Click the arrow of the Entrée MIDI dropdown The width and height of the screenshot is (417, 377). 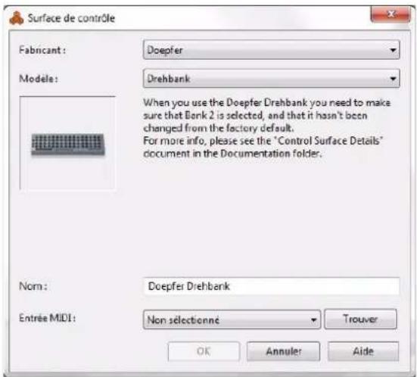[x=314, y=319]
